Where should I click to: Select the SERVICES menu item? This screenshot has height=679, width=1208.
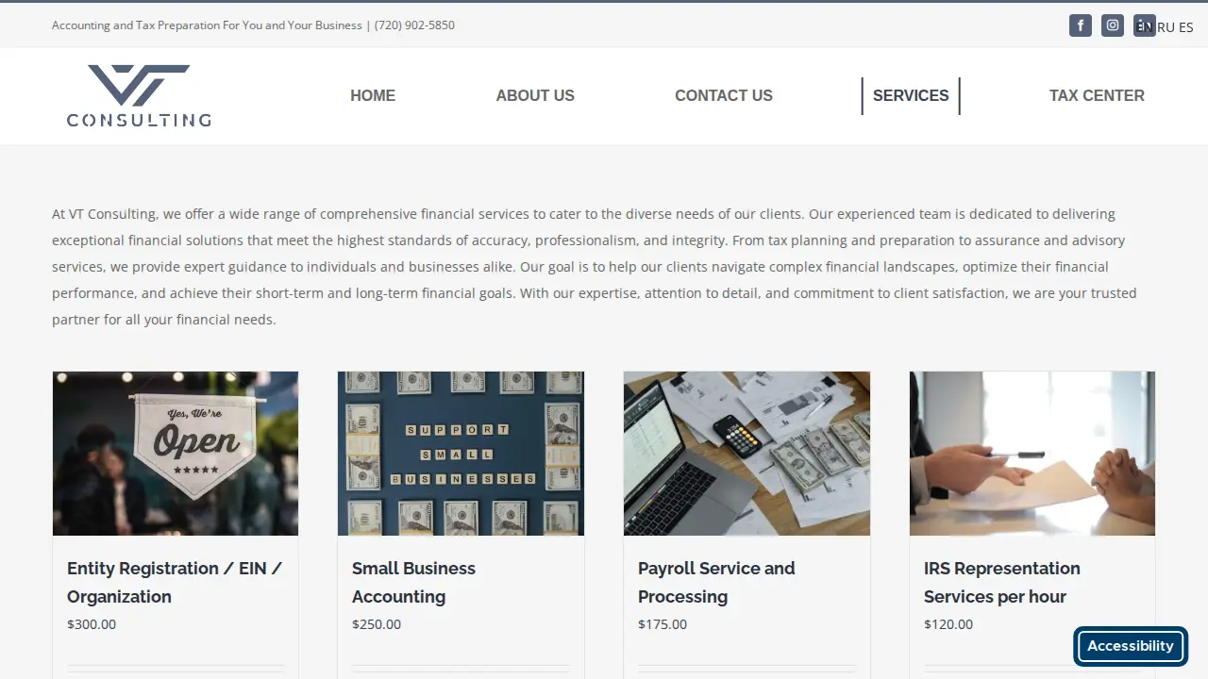point(911,95)
